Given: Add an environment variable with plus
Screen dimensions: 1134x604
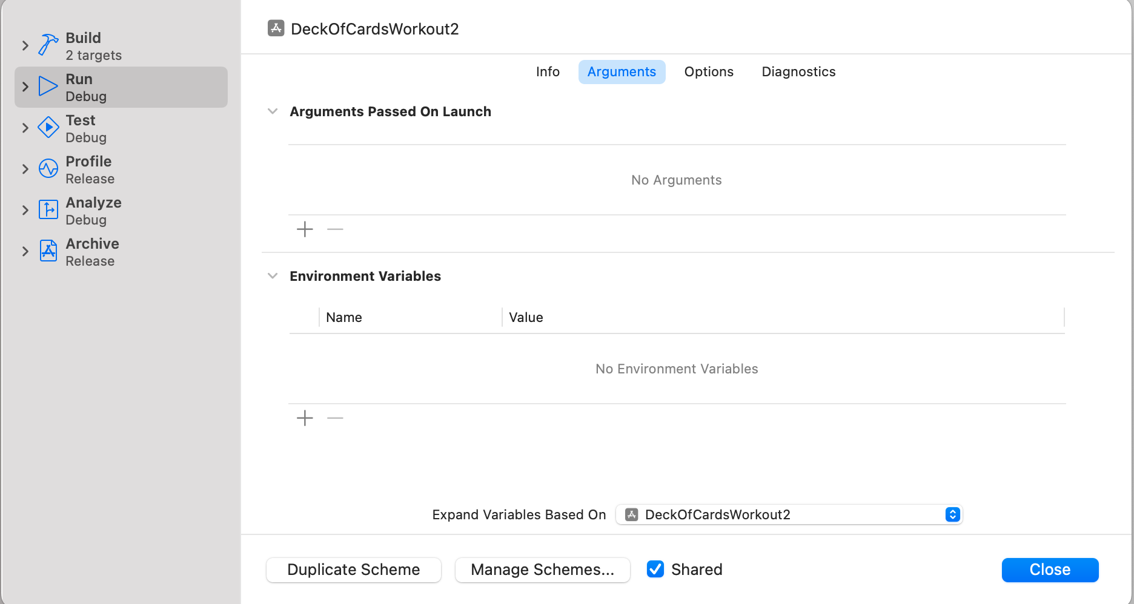Looking at the screenshot, I should tap(305, 418).
